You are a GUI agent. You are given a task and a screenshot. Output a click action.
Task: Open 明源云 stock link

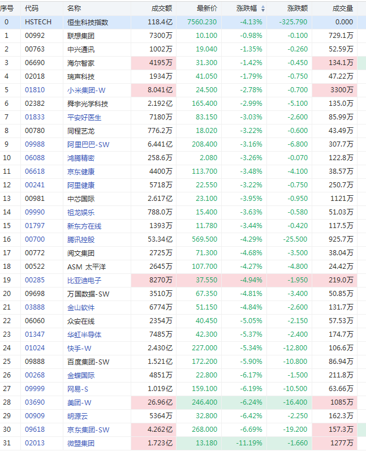click(x=77, y=416)
